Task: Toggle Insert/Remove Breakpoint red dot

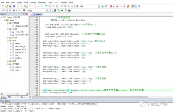Action: click(117, 6)
